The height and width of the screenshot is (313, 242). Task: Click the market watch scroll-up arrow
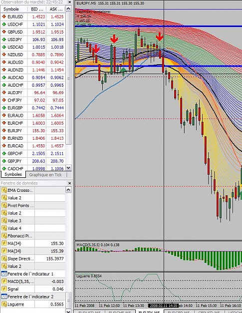coord(68,9)
